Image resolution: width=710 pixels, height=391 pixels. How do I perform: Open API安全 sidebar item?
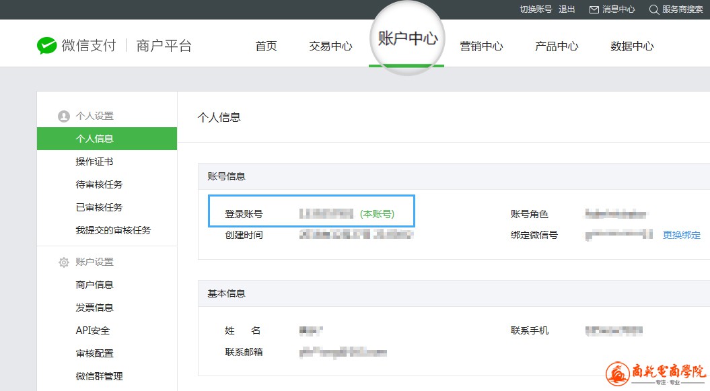92,330
